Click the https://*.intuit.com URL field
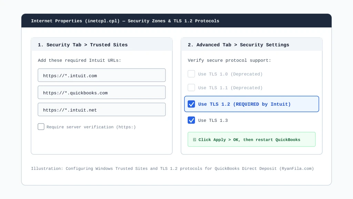353x199 pixels. 102,75
